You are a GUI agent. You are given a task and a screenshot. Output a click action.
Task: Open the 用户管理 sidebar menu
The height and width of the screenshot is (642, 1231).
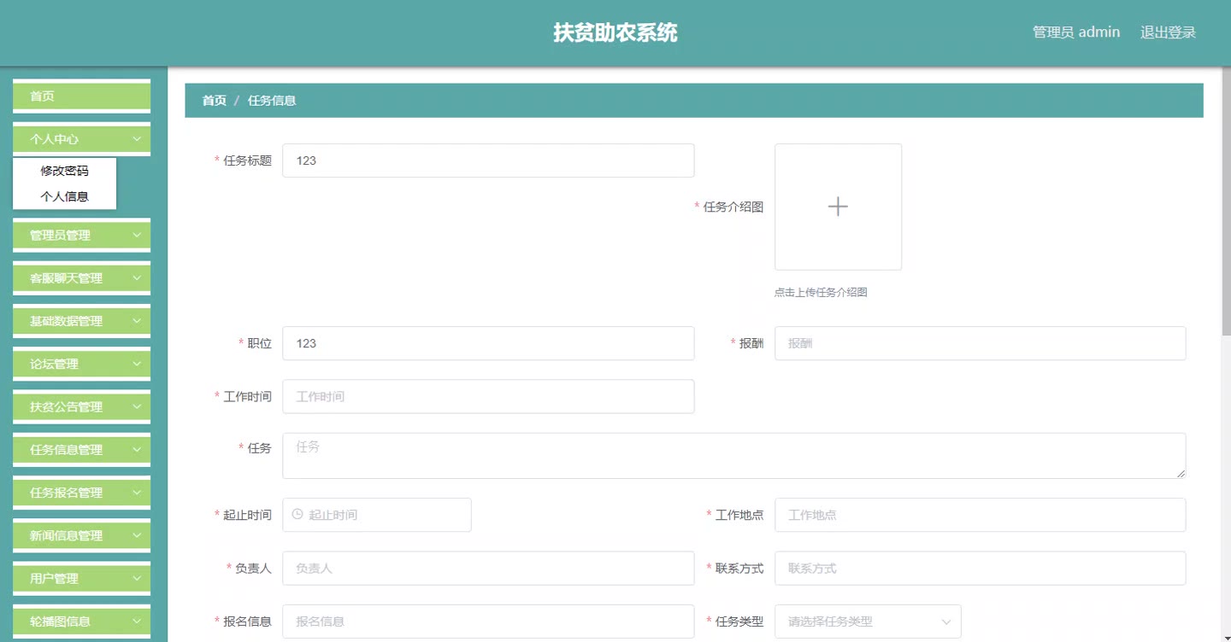coord(81,578)
